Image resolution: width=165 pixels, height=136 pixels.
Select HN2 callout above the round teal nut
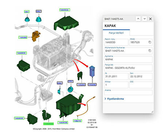click(70, 81)
